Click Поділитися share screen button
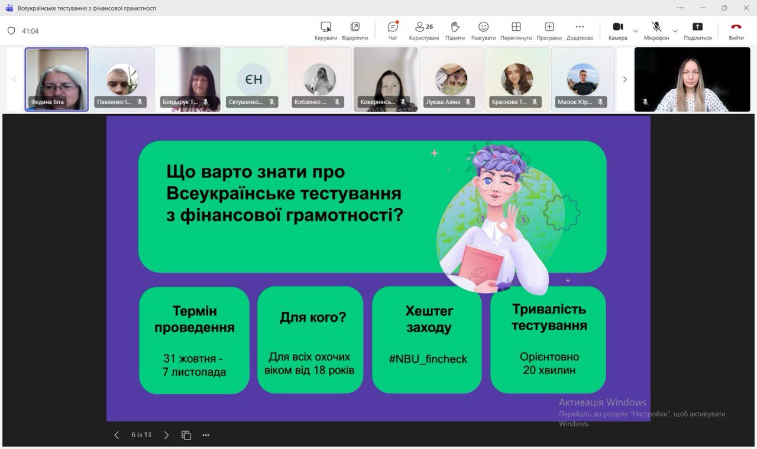This screenshot has height=449, width=757. point(697,31)
